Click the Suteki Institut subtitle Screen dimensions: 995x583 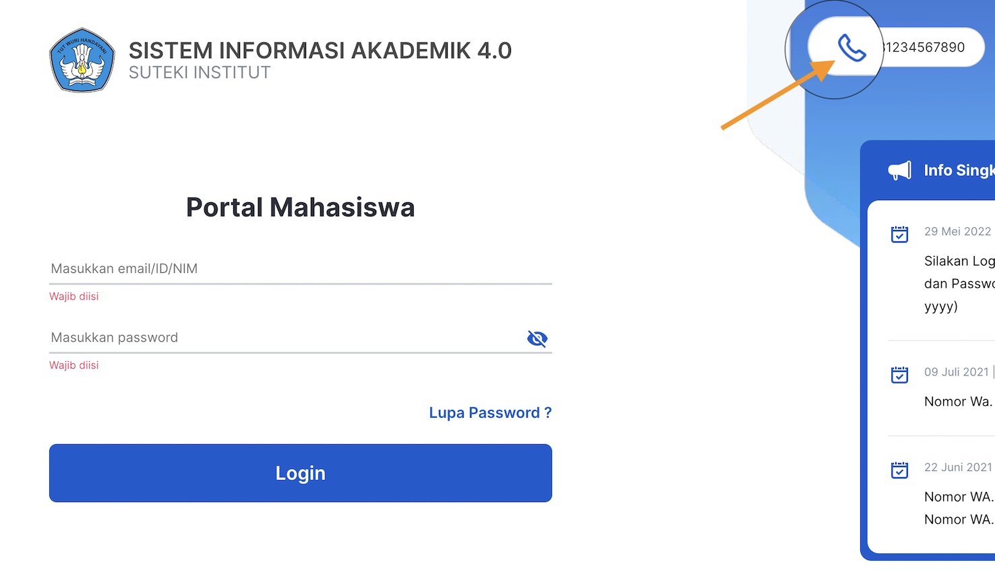[200, 73]
